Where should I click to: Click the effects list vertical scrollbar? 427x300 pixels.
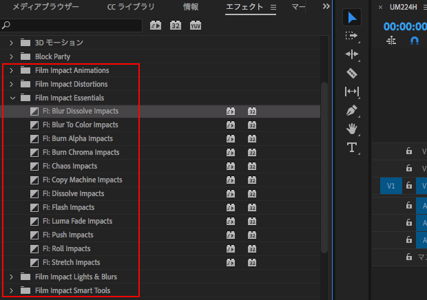tap(324, 167)
